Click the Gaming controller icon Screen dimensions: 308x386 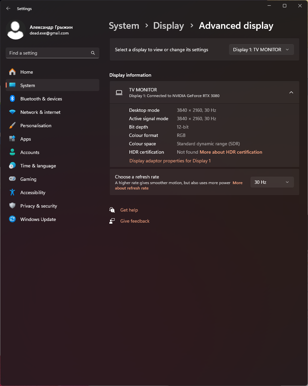click(x=12, y=179)
